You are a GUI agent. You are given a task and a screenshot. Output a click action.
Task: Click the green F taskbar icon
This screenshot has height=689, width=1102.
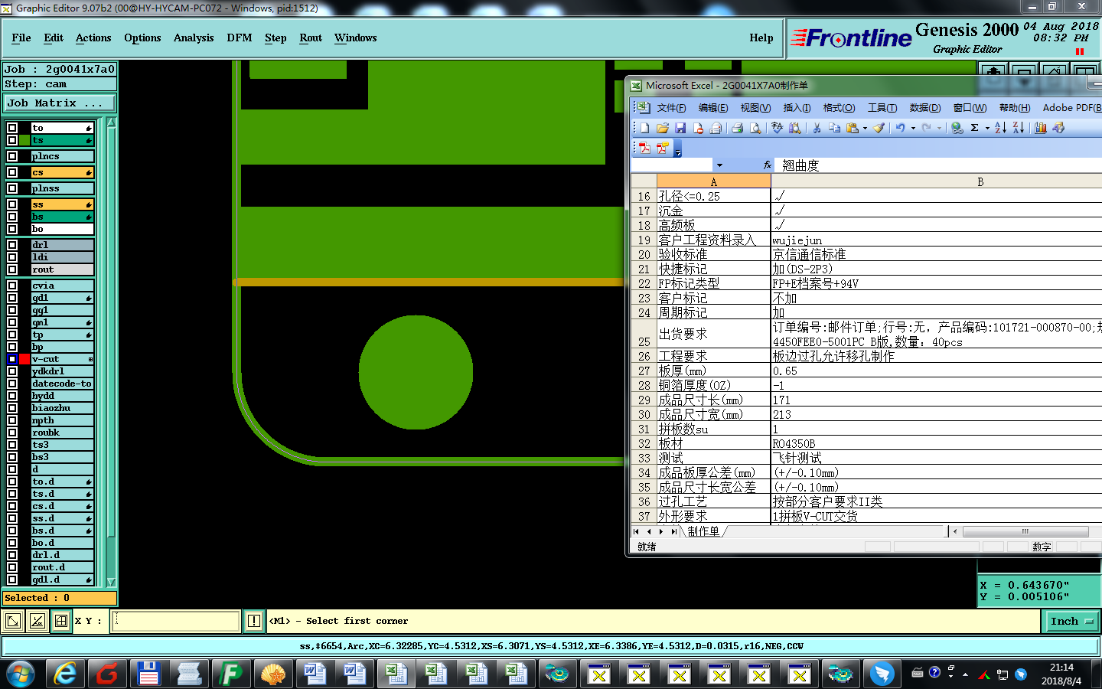coord(230,674)
